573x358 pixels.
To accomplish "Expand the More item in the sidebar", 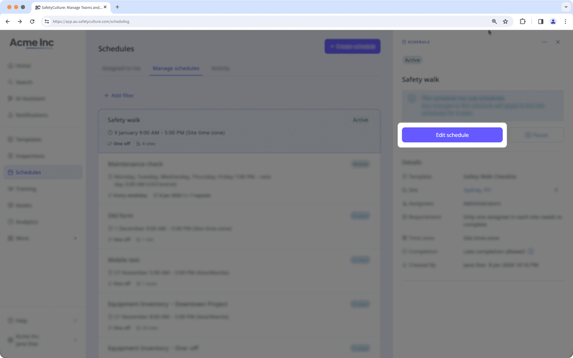I will 22,238.
